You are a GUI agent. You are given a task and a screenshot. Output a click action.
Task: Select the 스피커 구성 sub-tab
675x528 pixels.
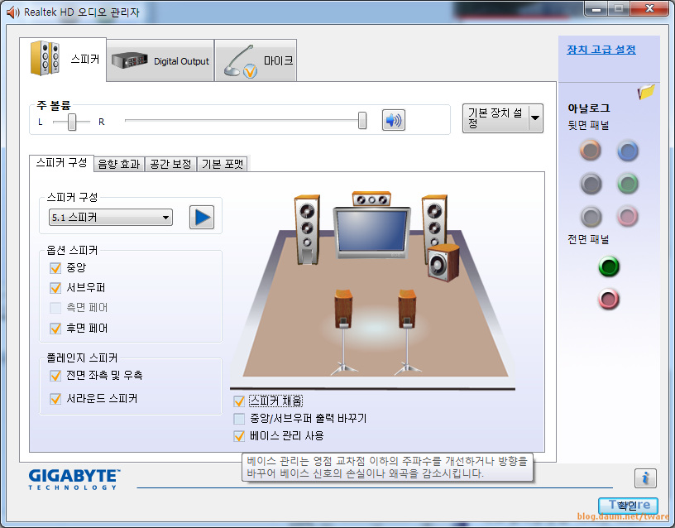(x=61, y=163)
